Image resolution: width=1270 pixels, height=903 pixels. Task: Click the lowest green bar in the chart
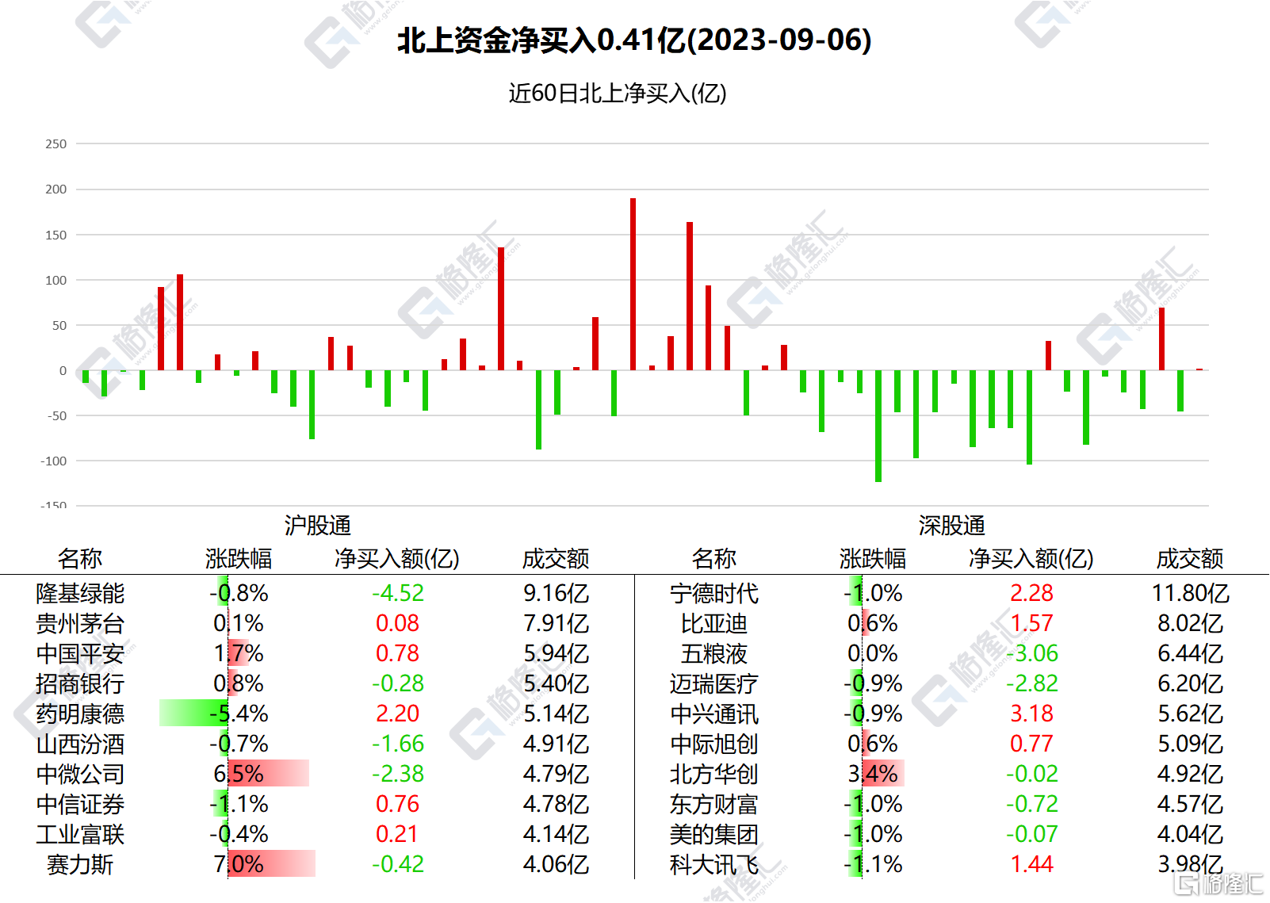[x=878, y=426]
